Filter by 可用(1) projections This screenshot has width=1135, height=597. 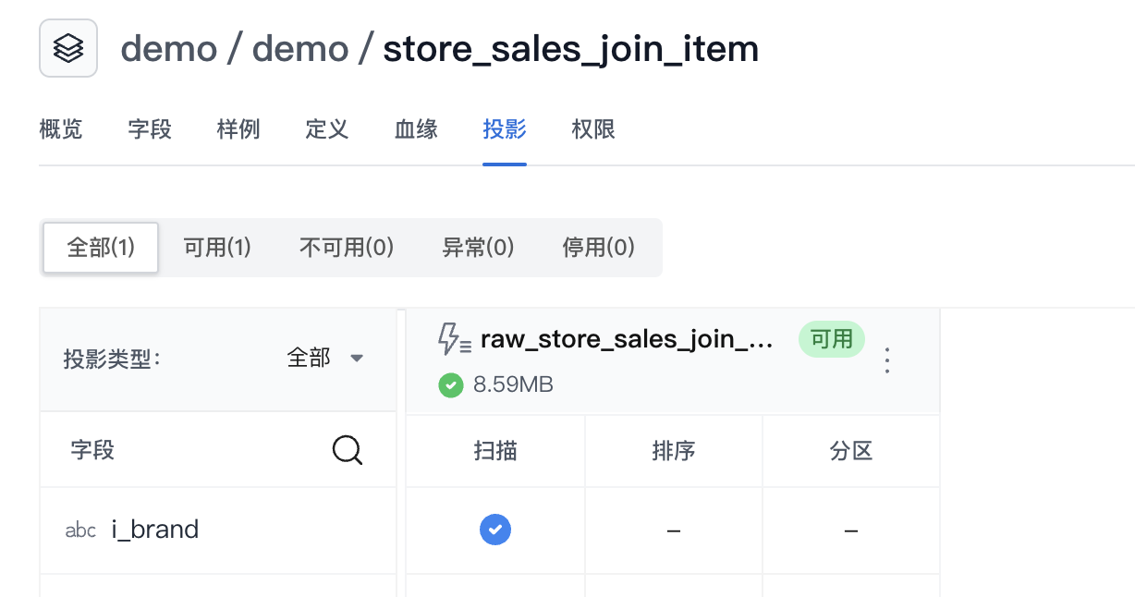coord(217,248)
